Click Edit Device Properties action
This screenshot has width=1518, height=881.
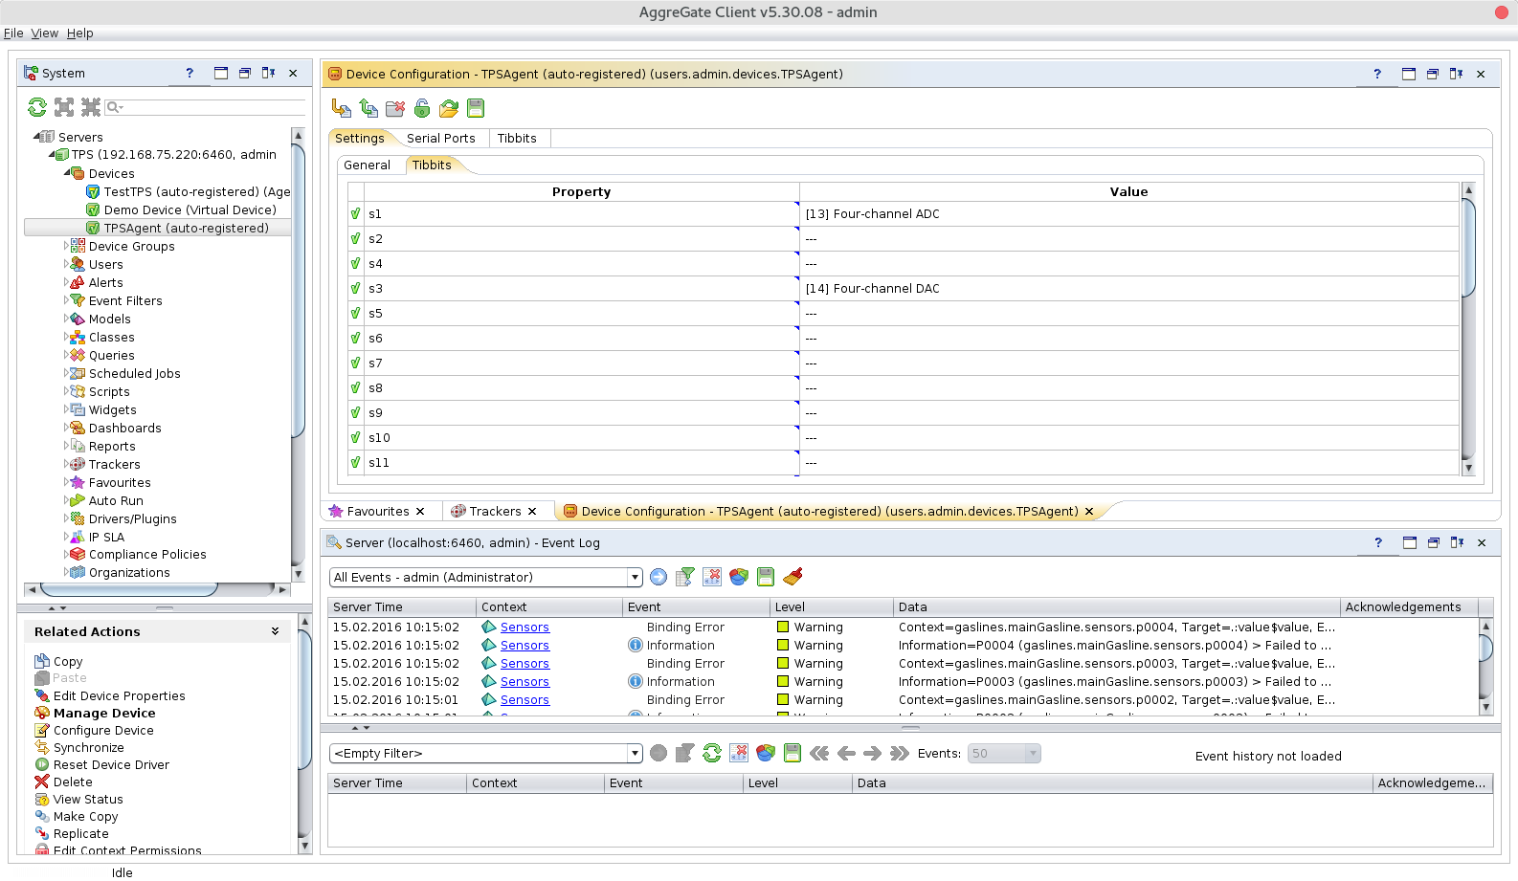click(x=119, y=695)
